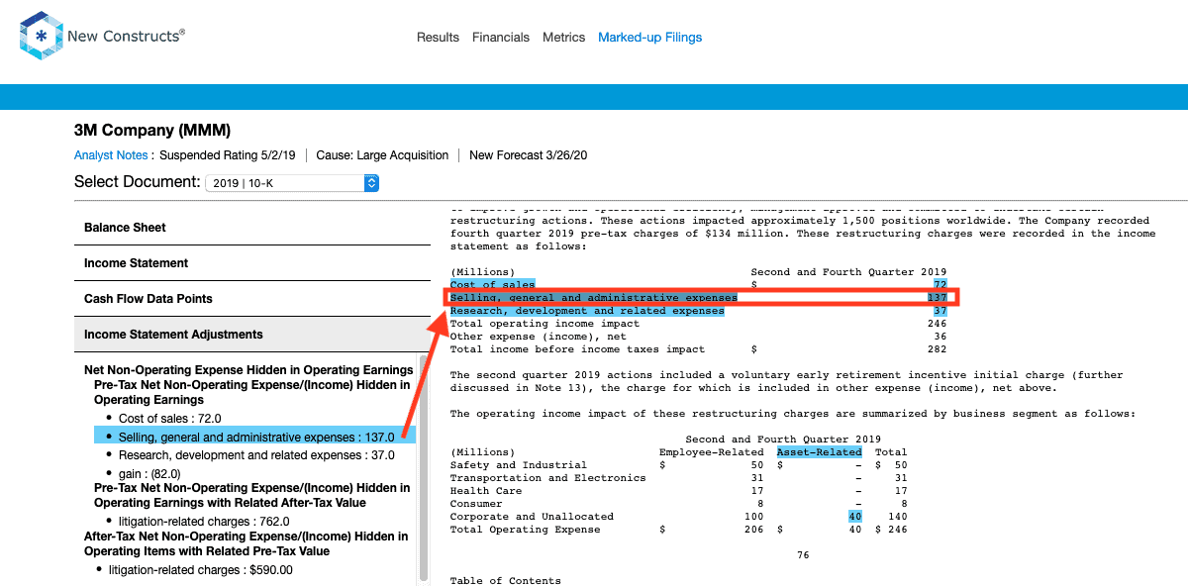
Task: Select Selling, general and administrative expenses : 137.0
Action: (256, 437)
